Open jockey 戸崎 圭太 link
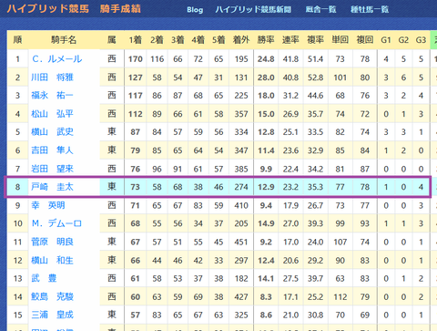 (52, 187)
